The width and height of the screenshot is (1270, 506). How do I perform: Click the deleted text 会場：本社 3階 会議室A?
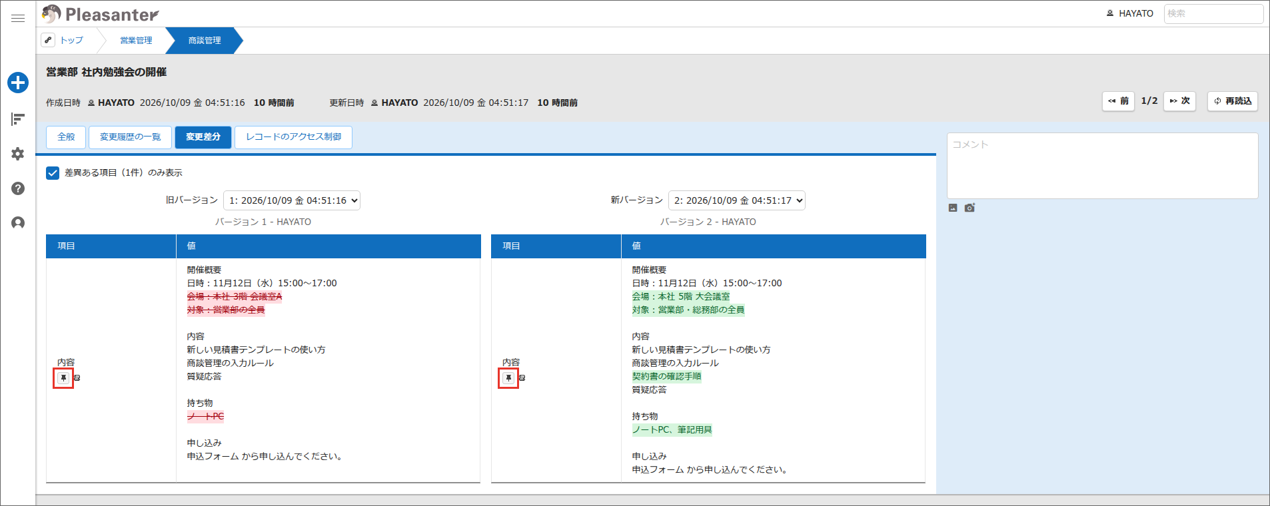(235, 297)
